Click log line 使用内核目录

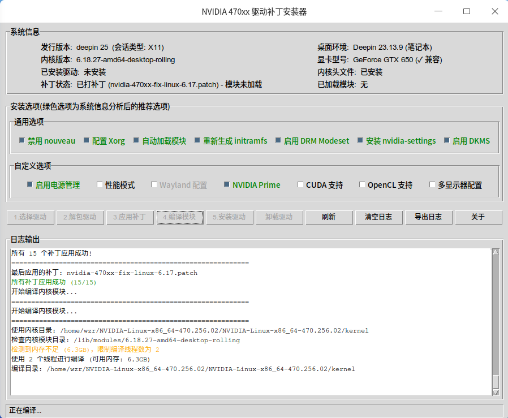pyautogui.click(x=190, y=330)
